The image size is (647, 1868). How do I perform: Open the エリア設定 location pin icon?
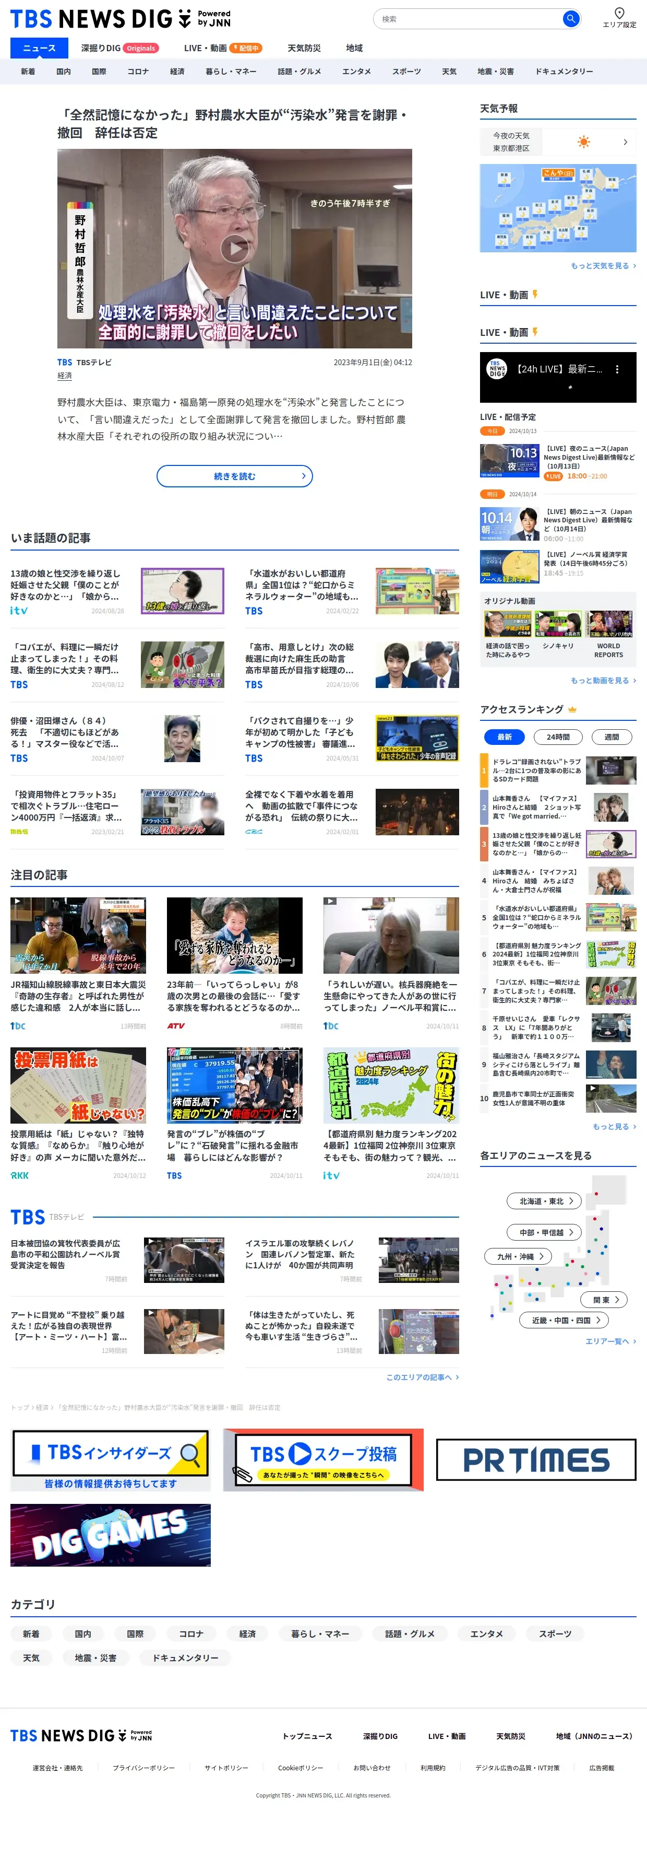(619, 13)
